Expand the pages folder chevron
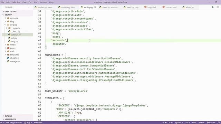The image size is (221, 124). [6, 48]
